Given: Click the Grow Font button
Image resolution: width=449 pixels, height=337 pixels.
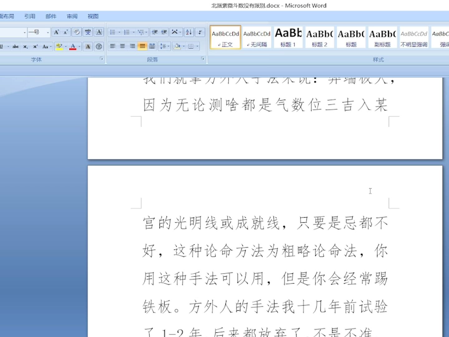Looking at the screenshot, I should tap(56, 32).
